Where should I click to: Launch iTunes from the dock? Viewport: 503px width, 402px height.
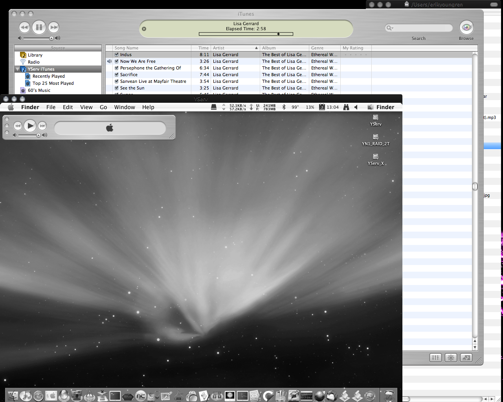[26, 396]
